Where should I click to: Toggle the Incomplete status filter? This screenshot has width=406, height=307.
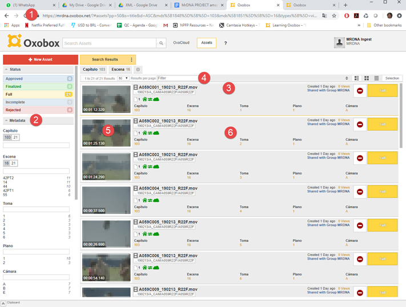(x=38, y=102)
